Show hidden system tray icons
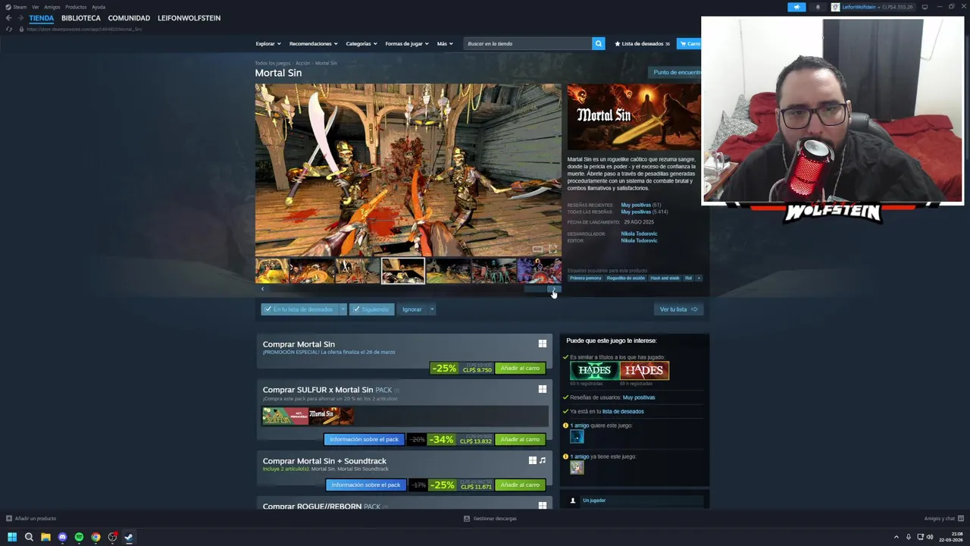The height and width of the screenshot is (546, 970). (896, 537)
